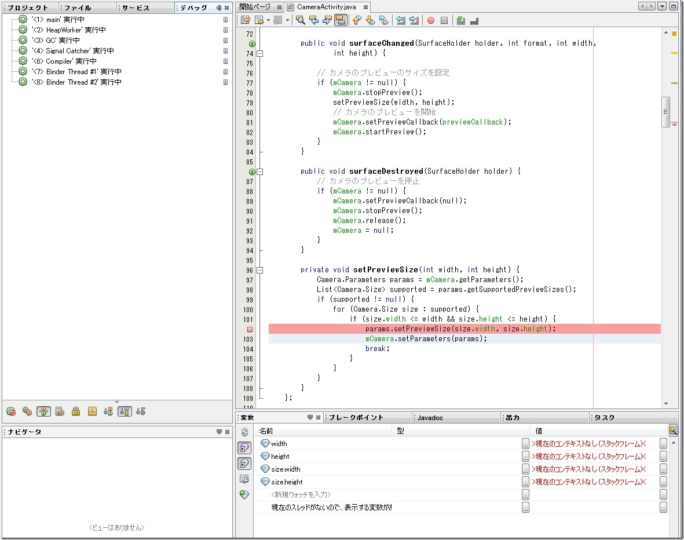Image resolution: width=684 pixels, height=540 pixels.
Task: Collapse the surfaceDestroyed method fold
Action: pos(260,172)
